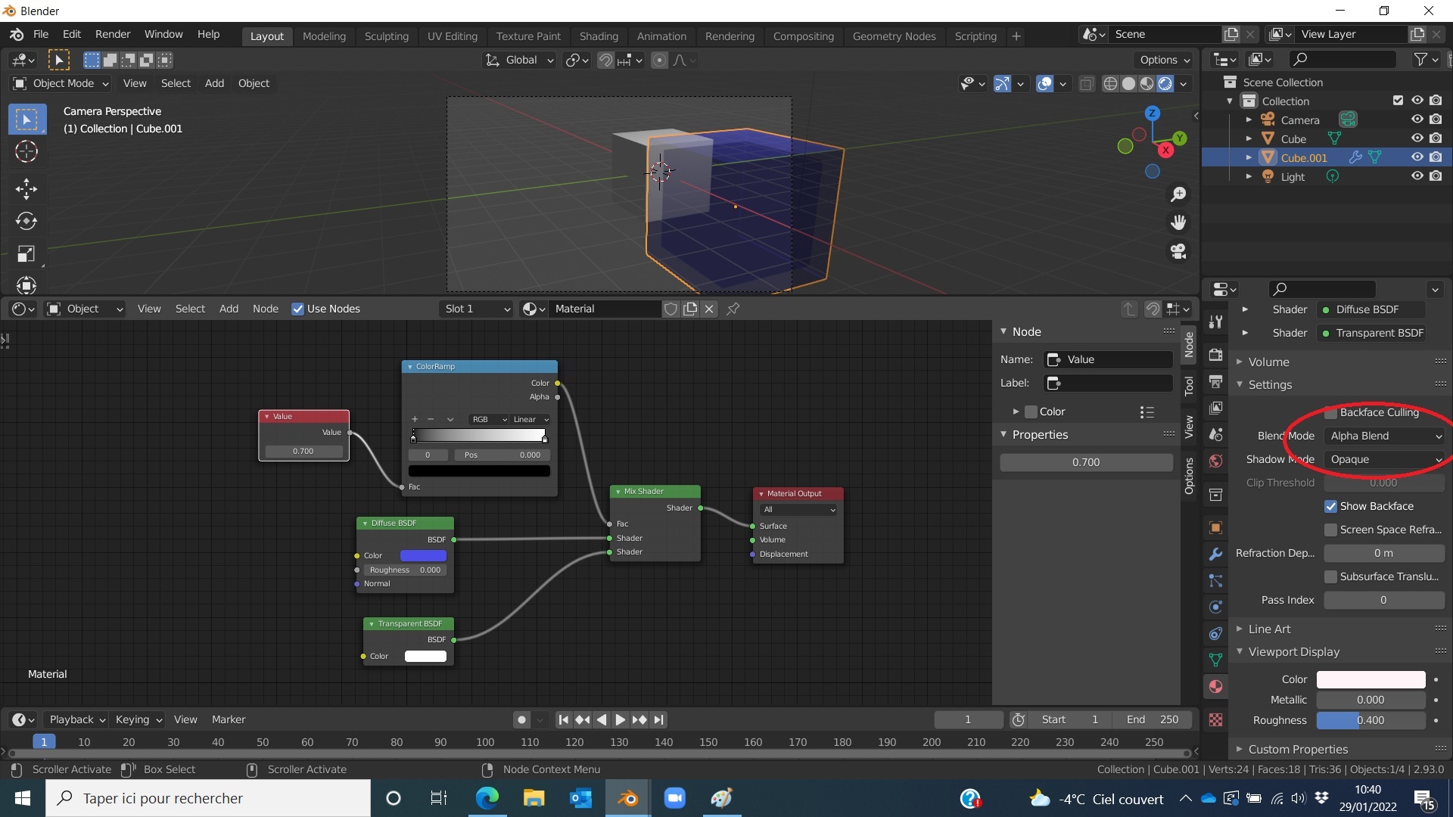
Task: Click the Toggle camera view icon
Action: [1178, 251]
